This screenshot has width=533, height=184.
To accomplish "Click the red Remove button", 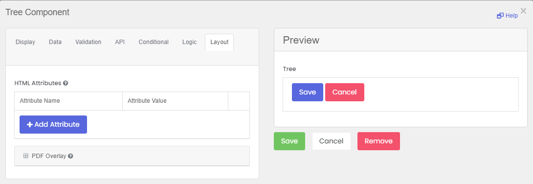I will pos(378,141).
